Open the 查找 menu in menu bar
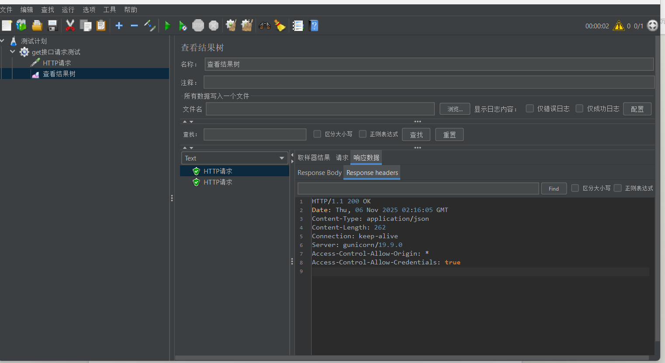Viewport: 665px width, 363px height. point(48,10)
